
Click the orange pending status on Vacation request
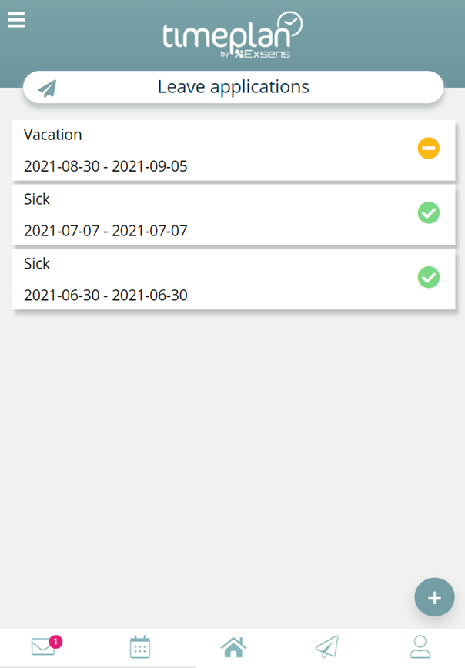pyautogui.click(x=429, y=149)
